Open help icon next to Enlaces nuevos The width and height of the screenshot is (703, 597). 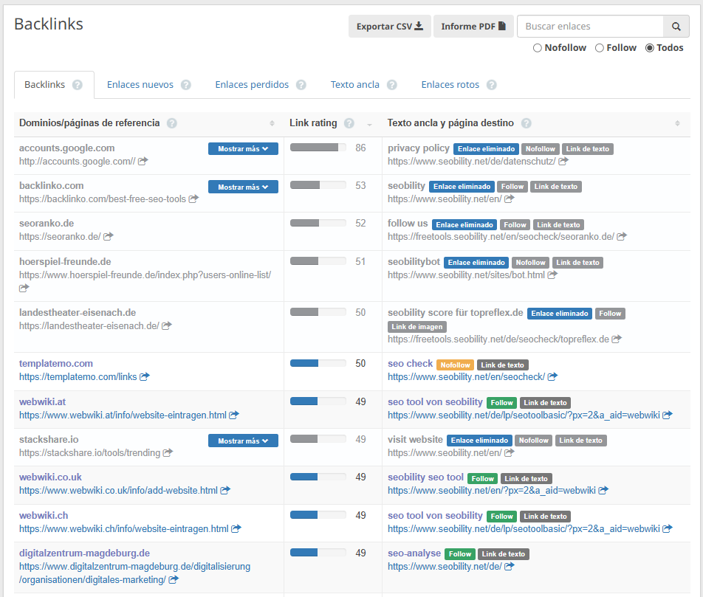(x=185, y=85)
